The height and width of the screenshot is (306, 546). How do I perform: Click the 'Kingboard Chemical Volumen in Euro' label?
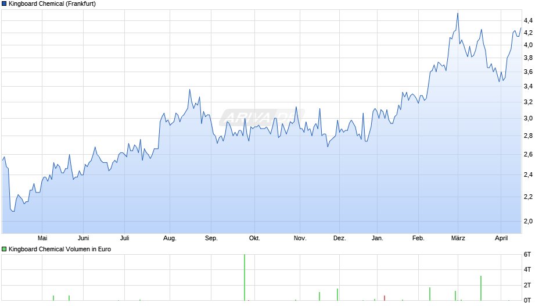point(60,249)
